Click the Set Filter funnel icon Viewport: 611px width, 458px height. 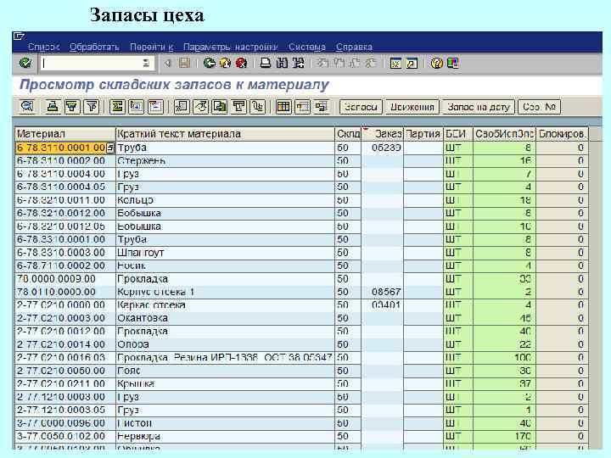92,106
